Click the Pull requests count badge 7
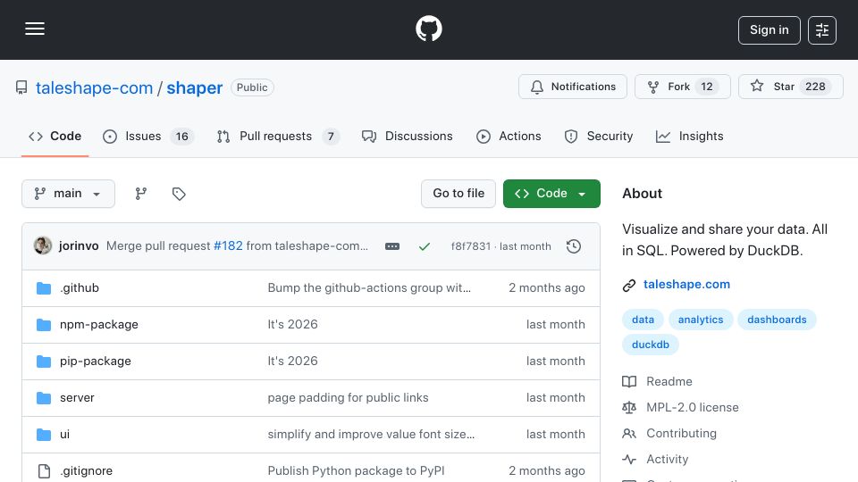Viewport: 858px width, 482px height. point(331,137)
